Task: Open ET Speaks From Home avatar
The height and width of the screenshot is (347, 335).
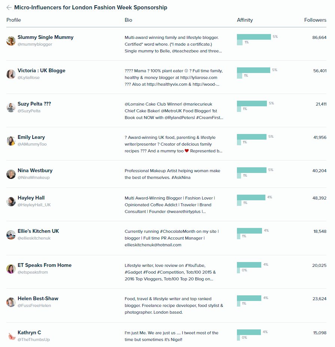Action: tap(11, 269)
